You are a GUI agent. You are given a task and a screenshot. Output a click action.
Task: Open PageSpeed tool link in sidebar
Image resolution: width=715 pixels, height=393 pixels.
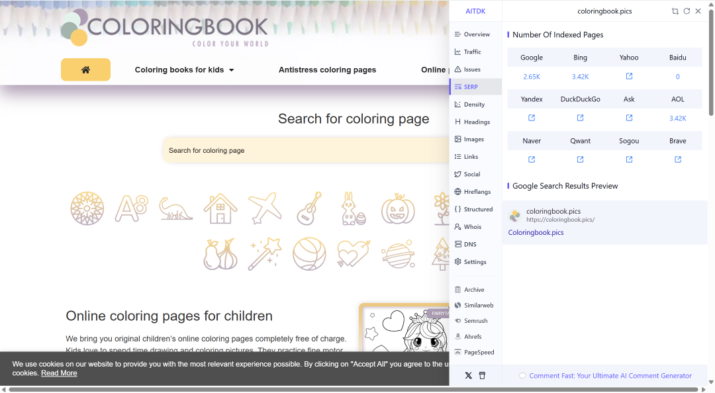473,352
